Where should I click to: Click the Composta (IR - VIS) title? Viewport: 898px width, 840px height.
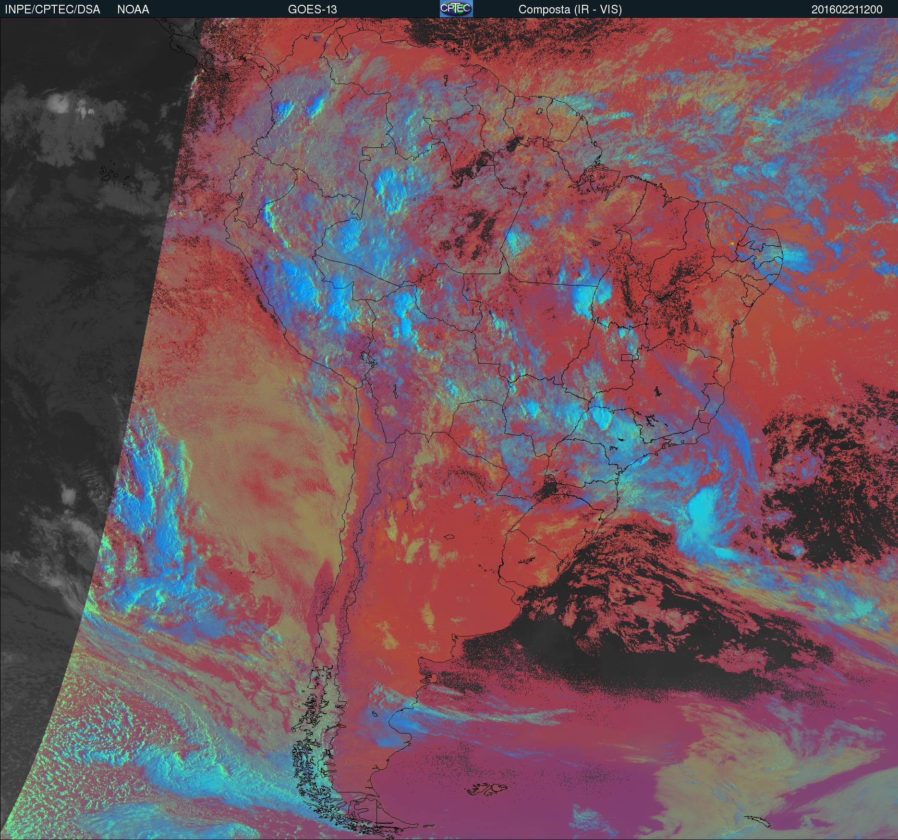pos(570,10)
